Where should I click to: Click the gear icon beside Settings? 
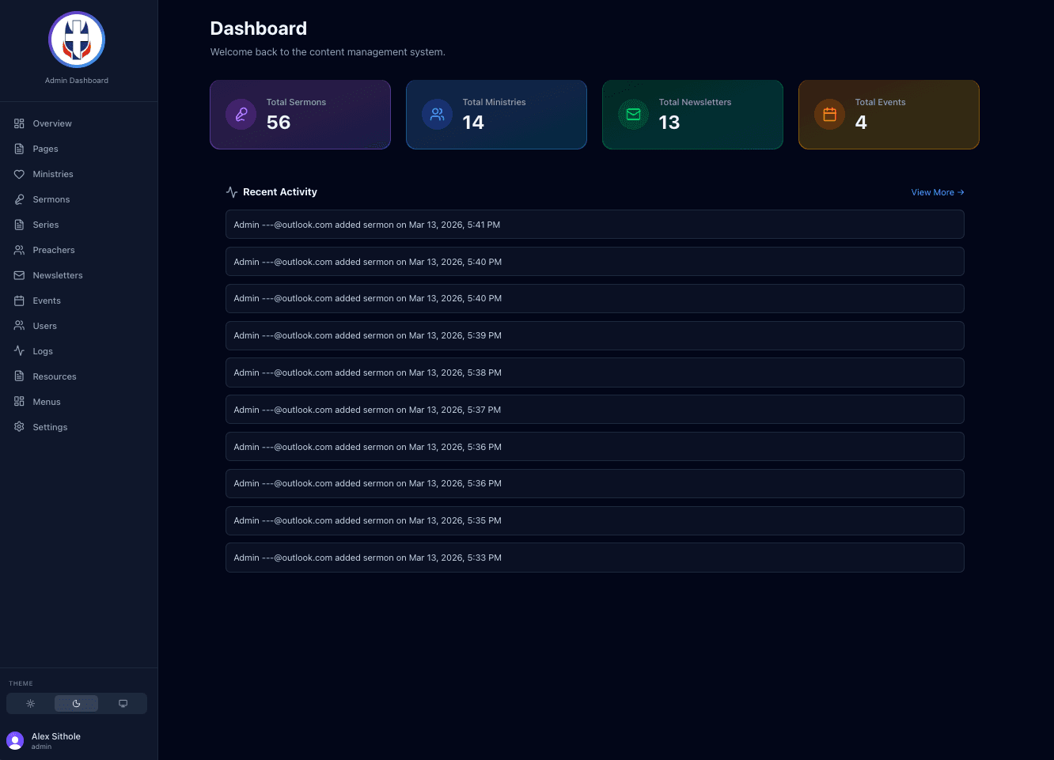click(19, 427)
